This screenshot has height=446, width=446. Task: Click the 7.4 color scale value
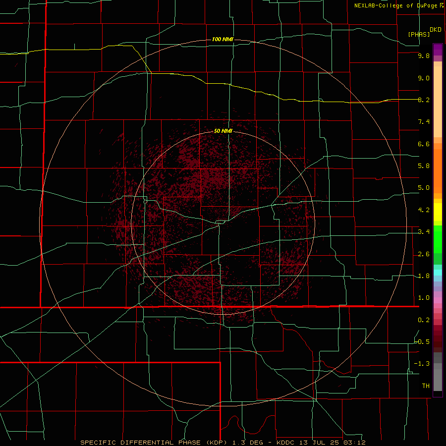[x=424, y=122]
